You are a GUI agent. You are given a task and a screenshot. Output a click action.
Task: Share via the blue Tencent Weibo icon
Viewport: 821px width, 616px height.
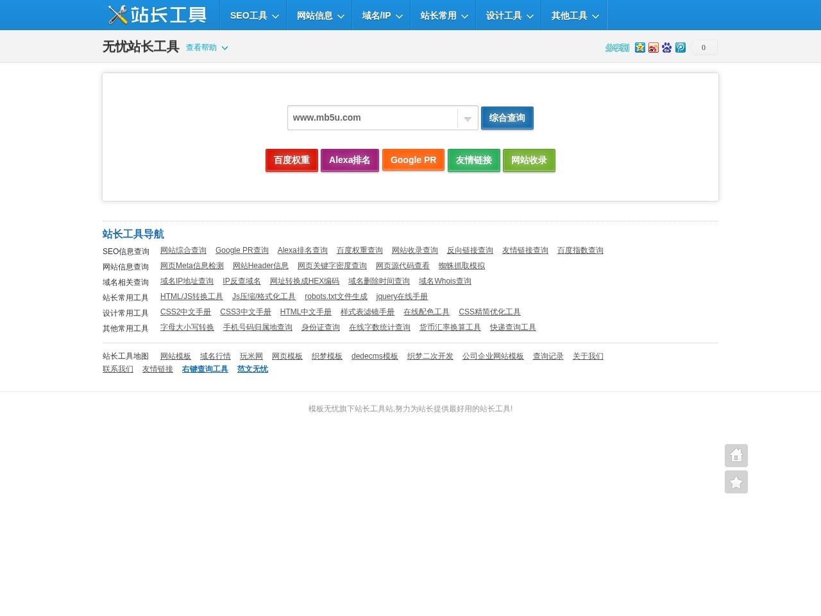point(681,47)
